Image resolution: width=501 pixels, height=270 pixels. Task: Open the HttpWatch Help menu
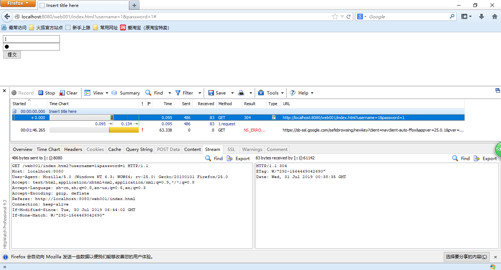(x=302, y=93)
